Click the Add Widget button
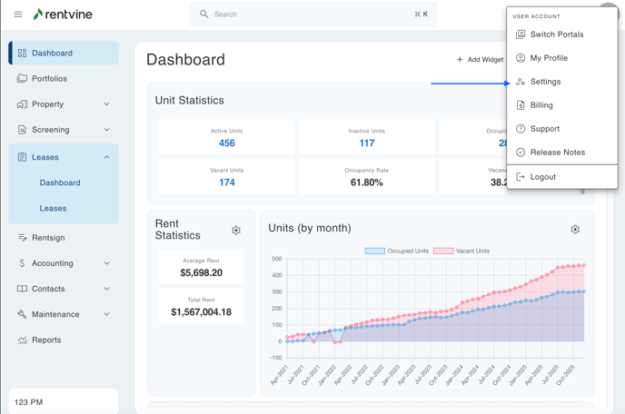This screenshot has width=625, height=414. pyautogui.click(x=480, y=60)
